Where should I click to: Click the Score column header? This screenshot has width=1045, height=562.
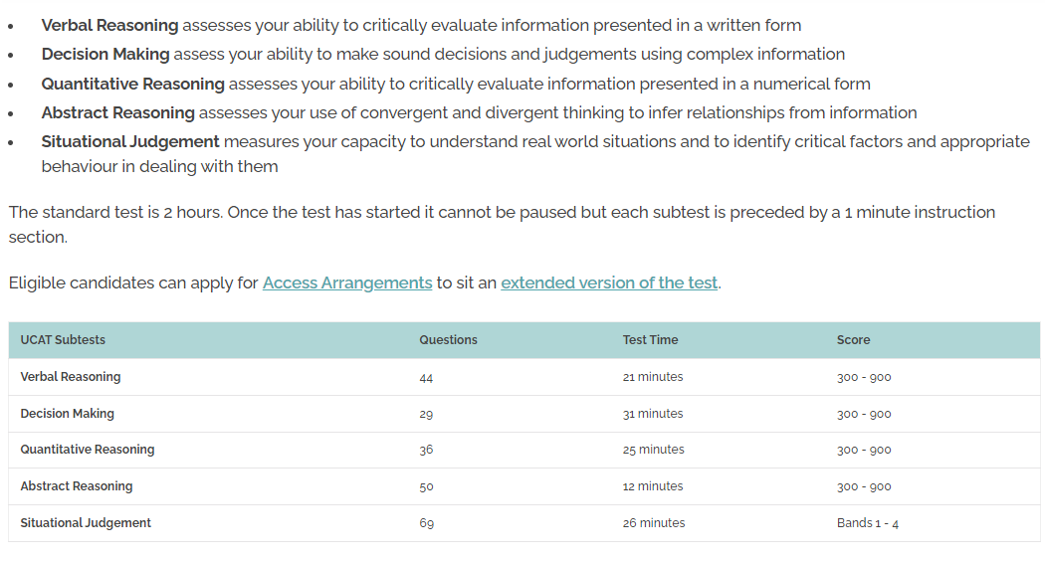(x=853, y=339)
